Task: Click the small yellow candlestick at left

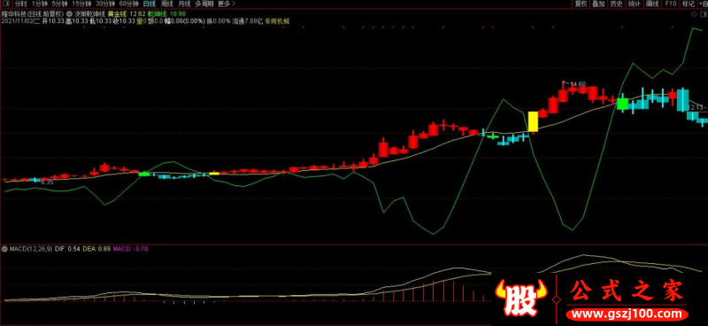Action: click(214, 173)
